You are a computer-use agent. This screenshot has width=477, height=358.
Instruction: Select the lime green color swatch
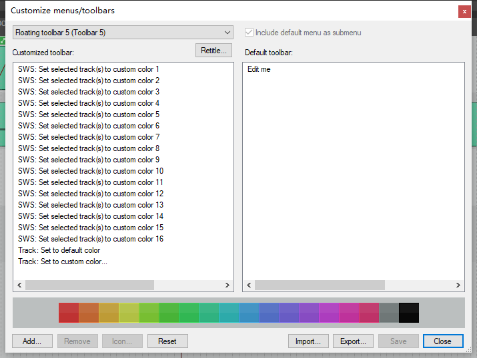pyautogui.click(x=149, y=313)
